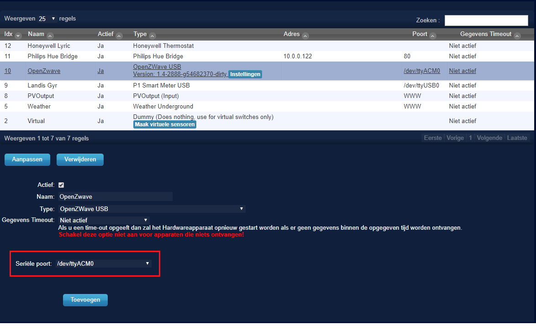Go to Eerste page
Image resolution: width=536 pixels, height=335 pixels.
click(x=433, y=138)
